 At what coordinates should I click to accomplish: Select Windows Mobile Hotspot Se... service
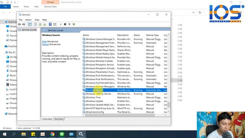tap(125, 58)
